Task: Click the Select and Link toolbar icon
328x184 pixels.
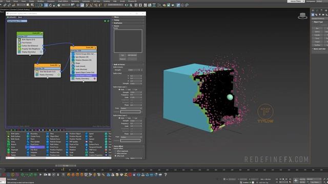Action: tap(5, 5)
